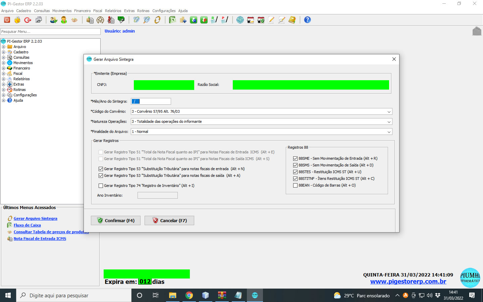Open the Fluxo de Caixa recent link
Screen dimensions: 483x302
[27, 225]
